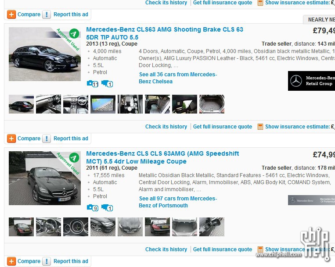Click the £79,49 price of Shooting Brake
The image size is (335, 267).
pyautogui.click(x=324, y=31)
